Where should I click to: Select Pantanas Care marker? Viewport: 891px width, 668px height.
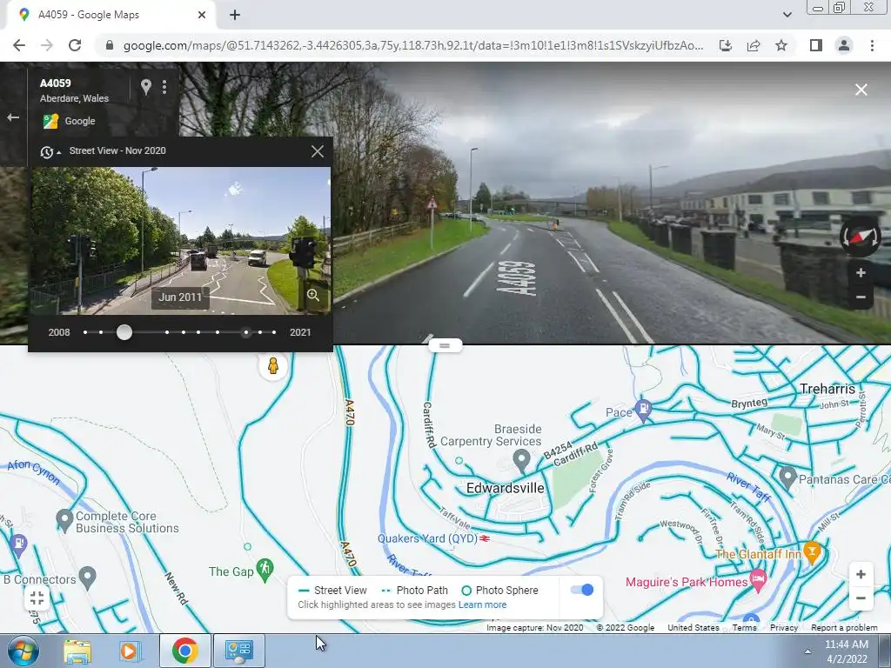click(x=787, y=478)
